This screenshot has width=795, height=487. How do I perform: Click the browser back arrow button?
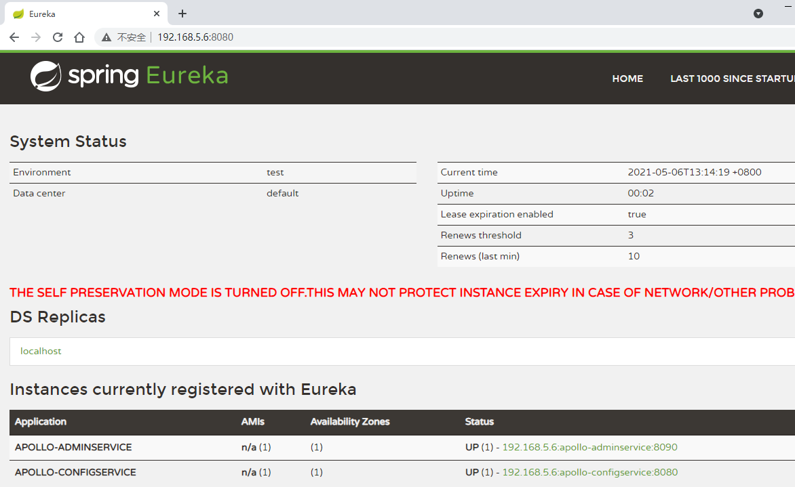pyautogui.click(x=14, y=37)
